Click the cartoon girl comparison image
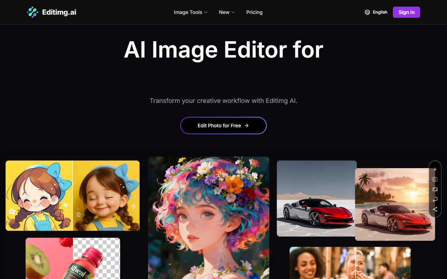This screenshot has height=279, width=447. coord(73,196)
